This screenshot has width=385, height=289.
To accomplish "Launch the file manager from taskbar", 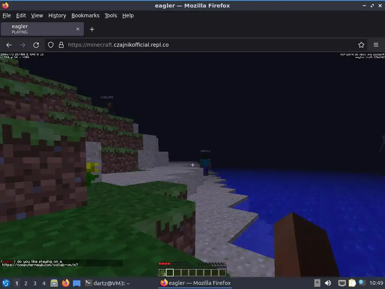I will (x=54, y=283).
